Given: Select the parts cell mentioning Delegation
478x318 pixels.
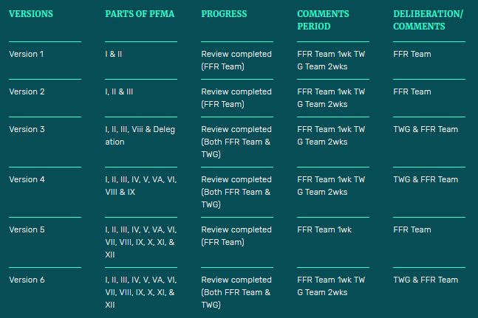Looking at the screenshot, I should pyautogui.click(x=140, y=135).
